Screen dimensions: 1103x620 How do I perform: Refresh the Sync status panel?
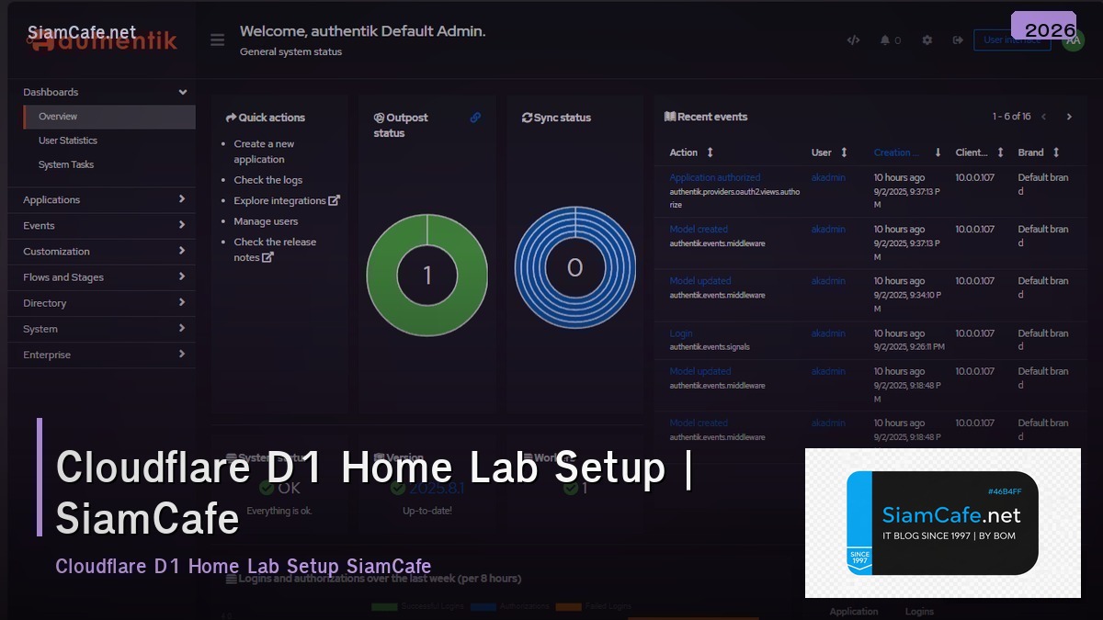pyautogui.click(x=527, y=117)
